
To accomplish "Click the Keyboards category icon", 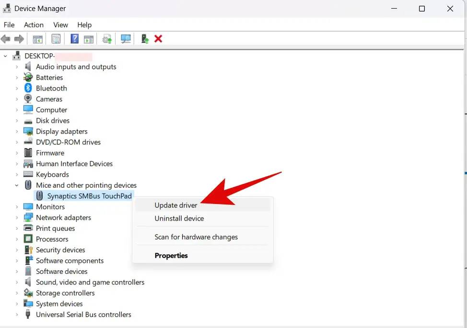I will point(28,174).
